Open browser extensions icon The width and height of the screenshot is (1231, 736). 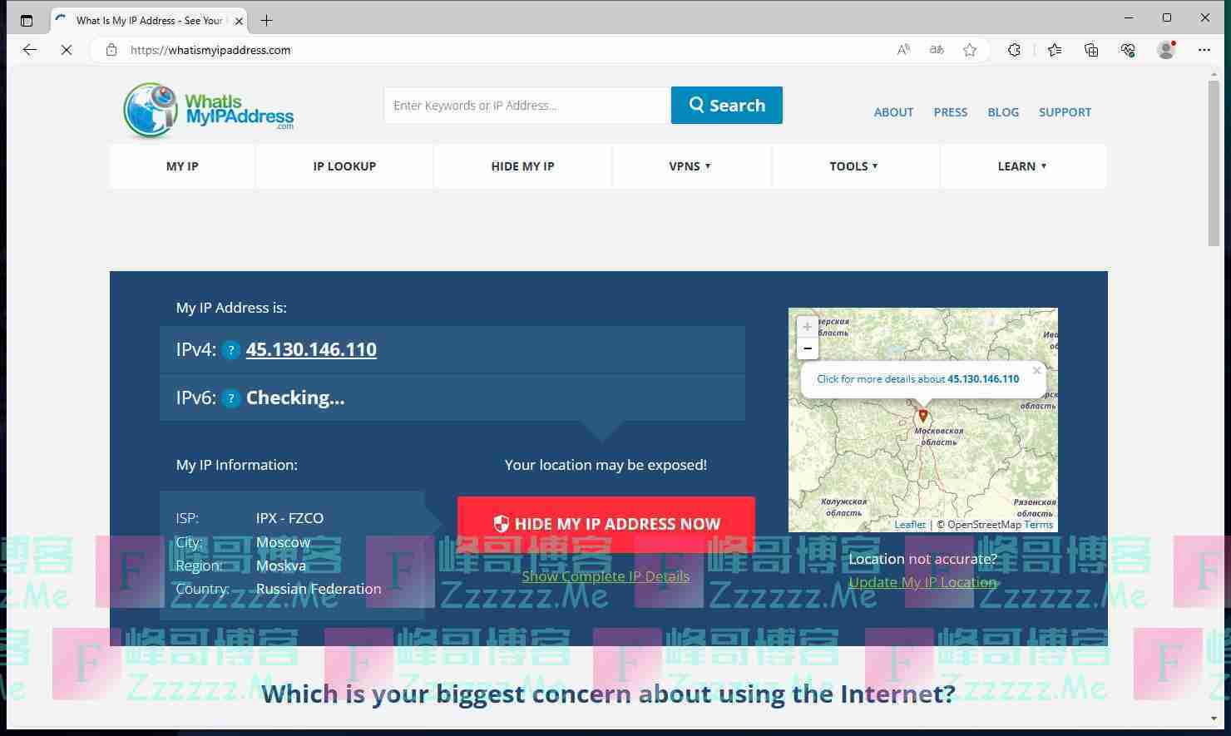[1014, 50]
